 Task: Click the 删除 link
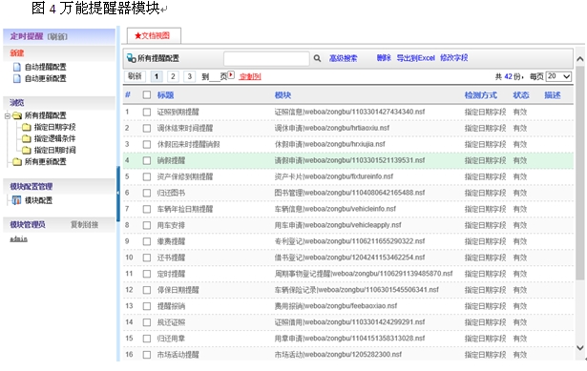click(384, 58)
